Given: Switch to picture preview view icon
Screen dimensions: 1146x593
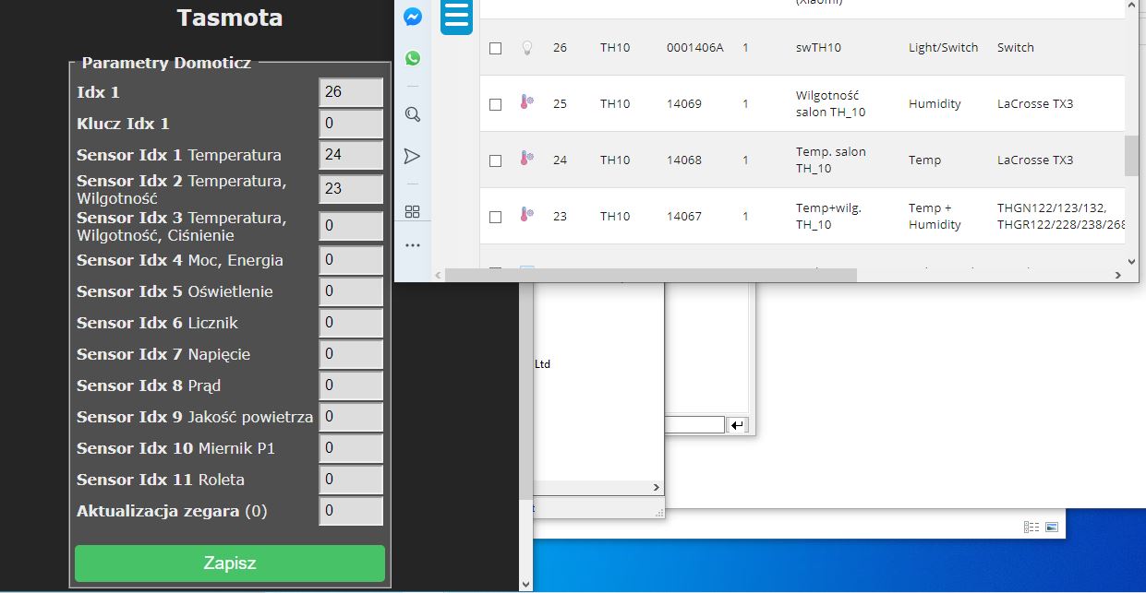Looking at the screenshot, I should [x=1052, y=527].
